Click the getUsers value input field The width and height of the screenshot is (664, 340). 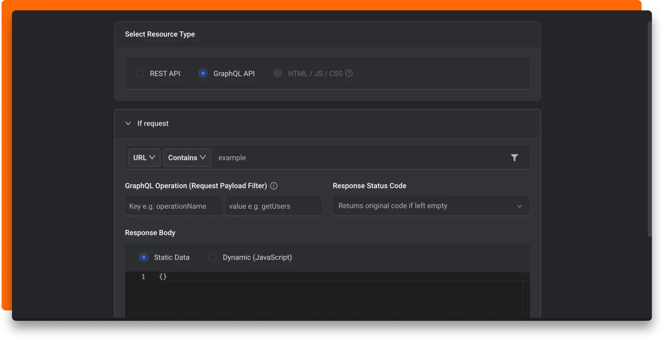click(274, 206)
